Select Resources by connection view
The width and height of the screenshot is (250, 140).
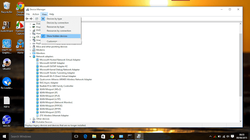coord(61,31)
